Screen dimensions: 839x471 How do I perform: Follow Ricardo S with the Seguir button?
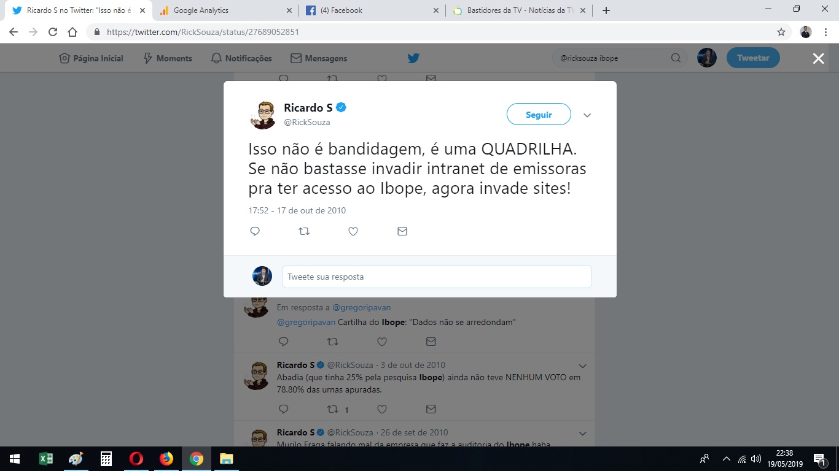[539, 115]
